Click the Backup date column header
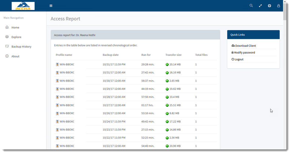 point(110,55)
